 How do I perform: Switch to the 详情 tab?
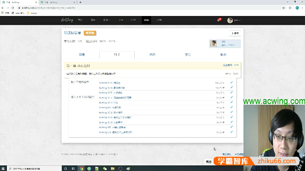pos(82,55)
